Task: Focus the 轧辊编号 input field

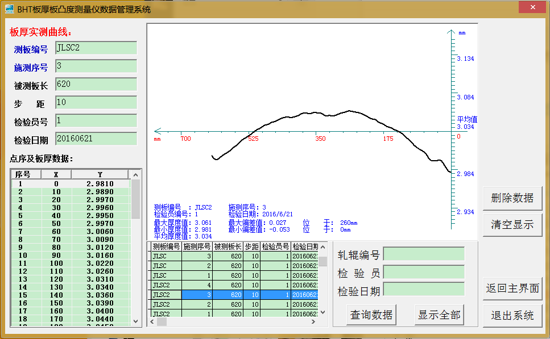Action: click(424, 254)
